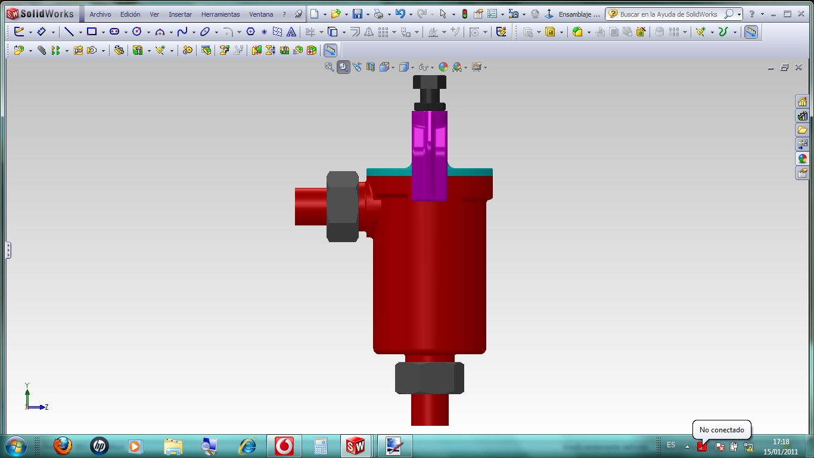
Task: Open the Insertar menu
Action: tap(180, 14)
